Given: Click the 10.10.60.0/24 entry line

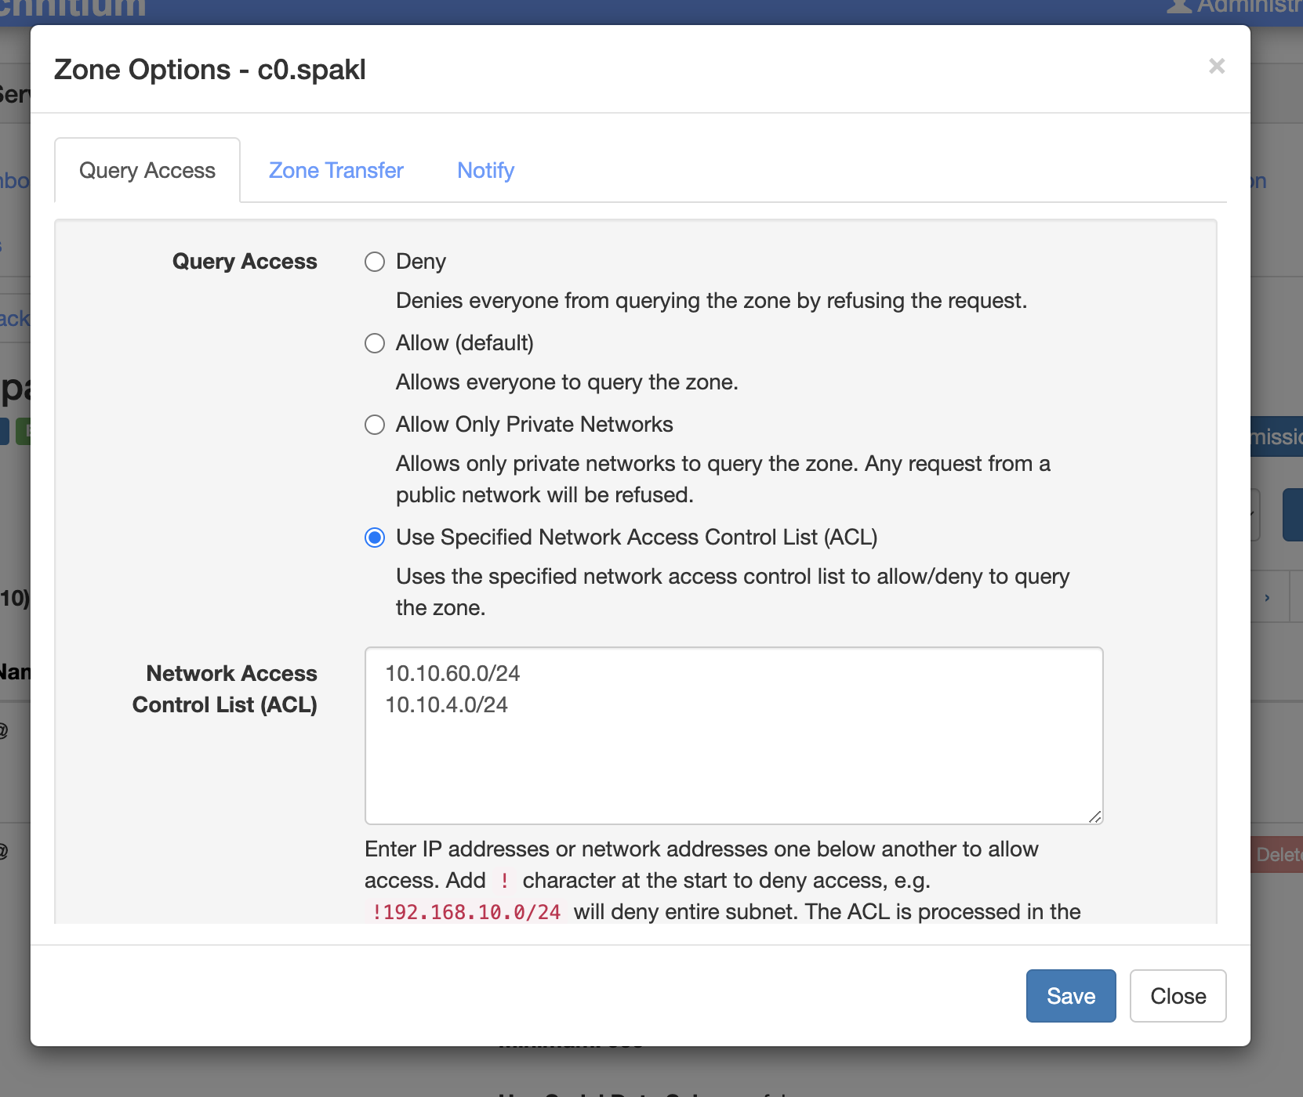Looking at the screenshot, I should [452, 674].
